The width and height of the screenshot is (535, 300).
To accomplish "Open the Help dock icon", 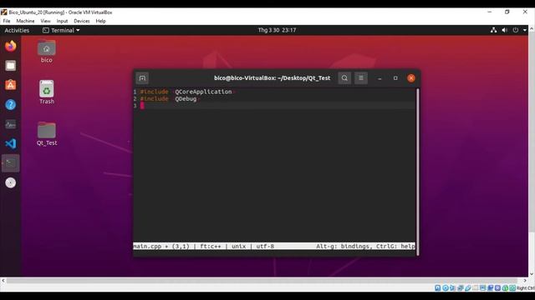I will pos(11,104).
